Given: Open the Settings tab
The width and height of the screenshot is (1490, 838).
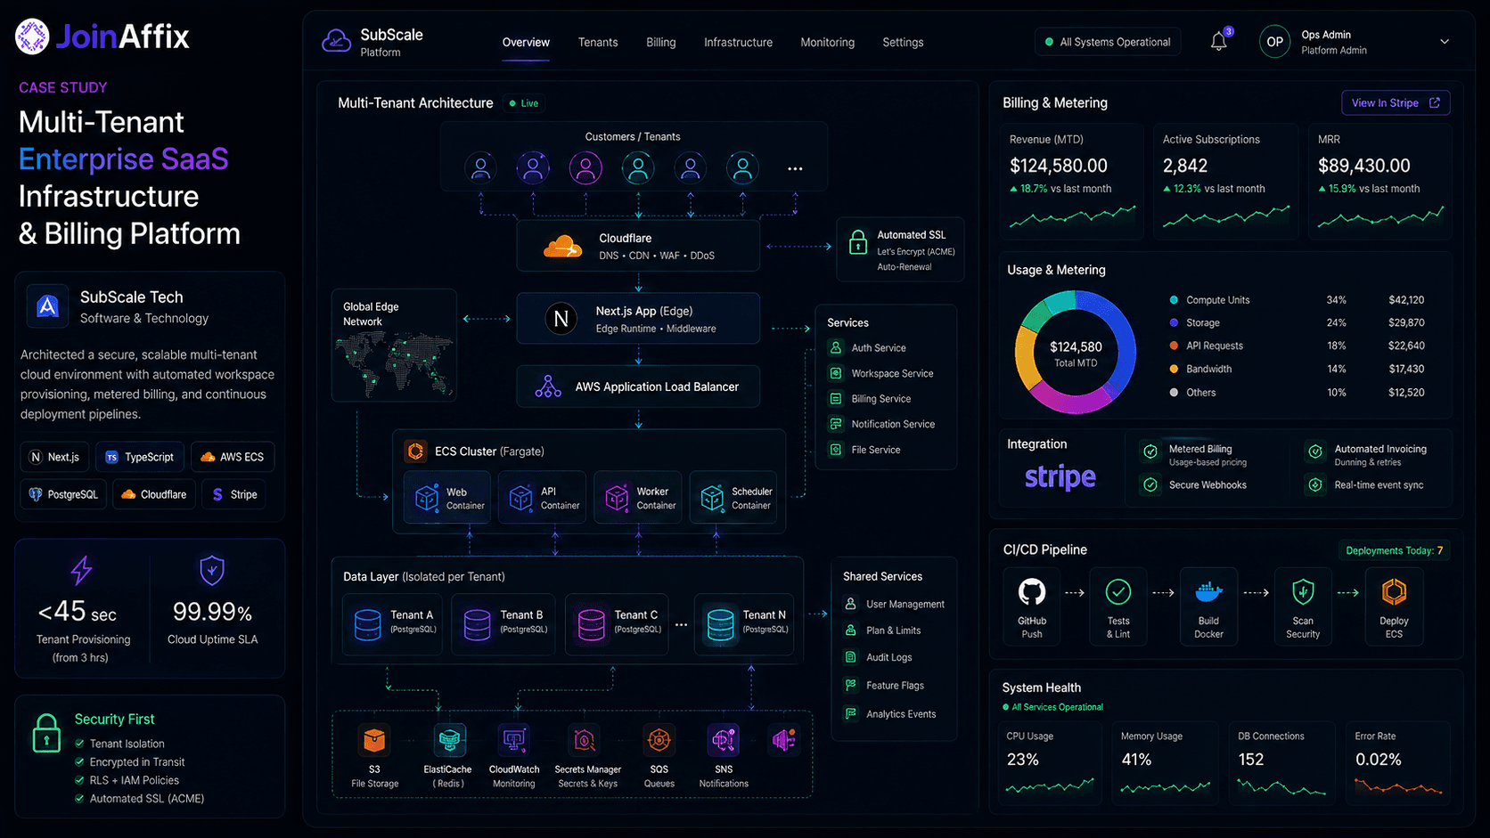Looking at the screenshot, I should (x=903, y=43).
